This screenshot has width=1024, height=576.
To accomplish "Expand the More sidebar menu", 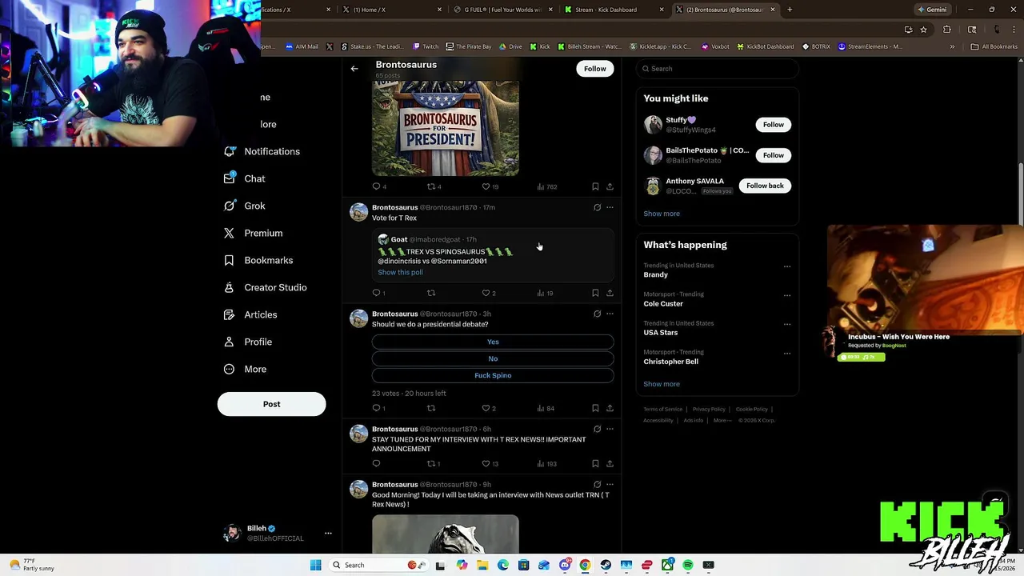I will tap(244, 369).
